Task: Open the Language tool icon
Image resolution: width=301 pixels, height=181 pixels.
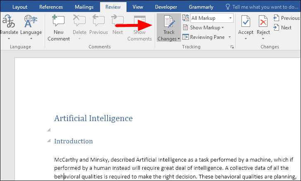Action: pos(31,21)
